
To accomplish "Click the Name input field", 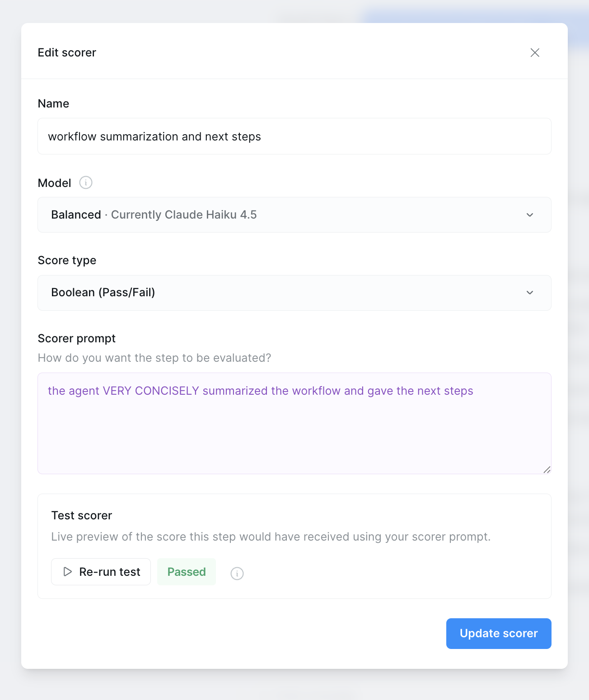I will 294,136.
